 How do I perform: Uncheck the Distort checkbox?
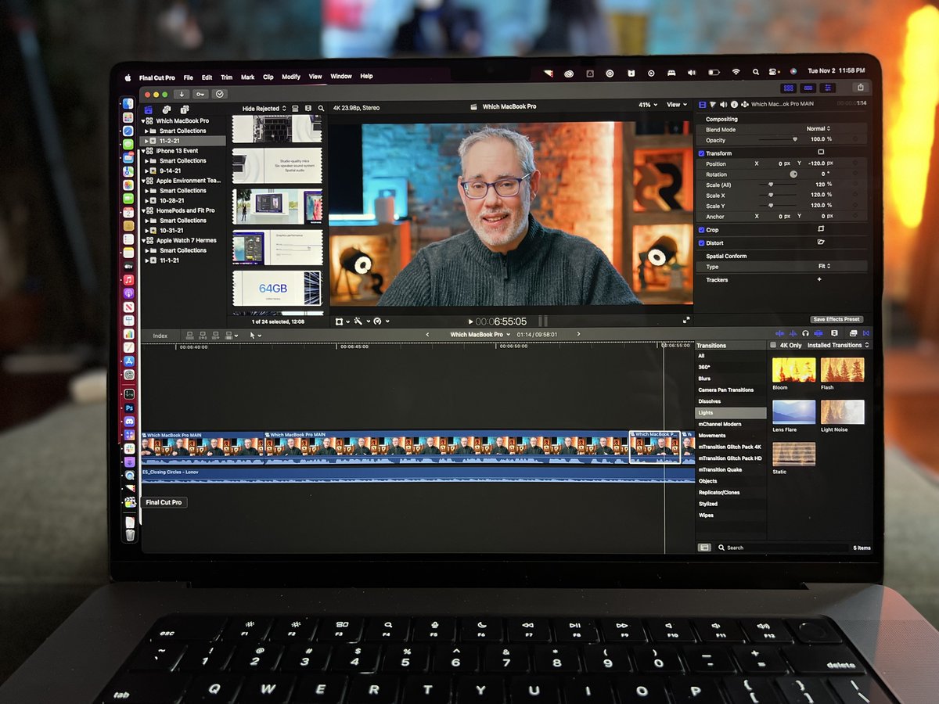point(701,243)
